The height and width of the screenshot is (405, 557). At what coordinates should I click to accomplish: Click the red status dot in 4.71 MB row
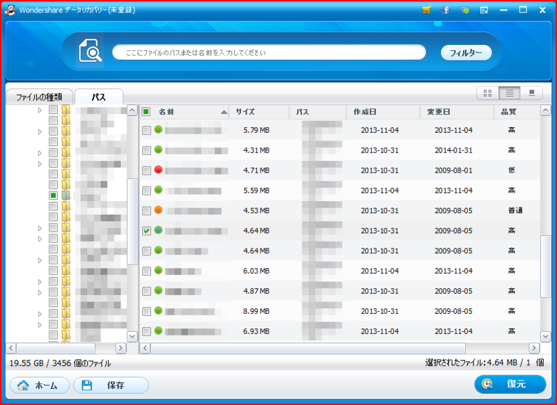(159, 170)
